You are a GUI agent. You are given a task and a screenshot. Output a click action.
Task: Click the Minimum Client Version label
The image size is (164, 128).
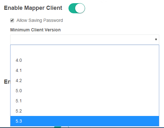point(35,30)
